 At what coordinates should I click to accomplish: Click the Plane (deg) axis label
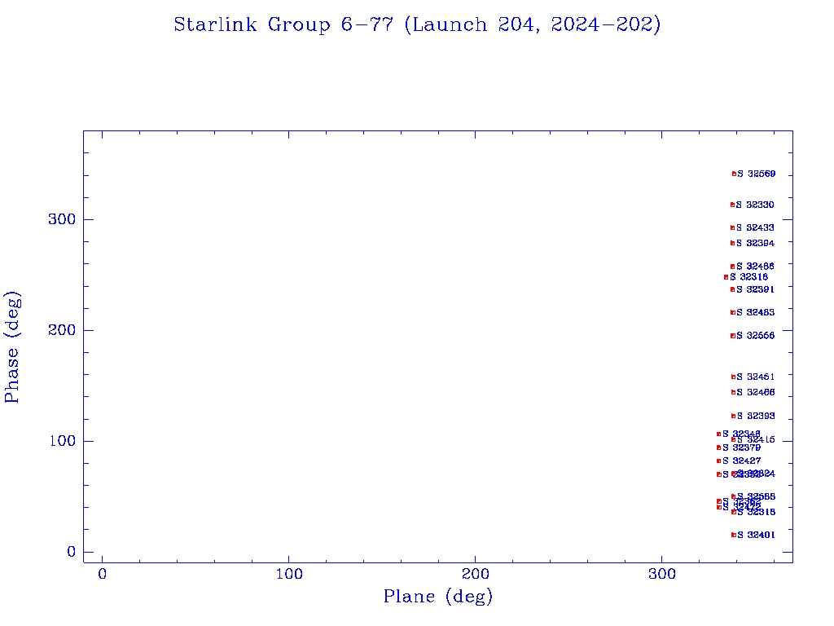coord(437,596)
